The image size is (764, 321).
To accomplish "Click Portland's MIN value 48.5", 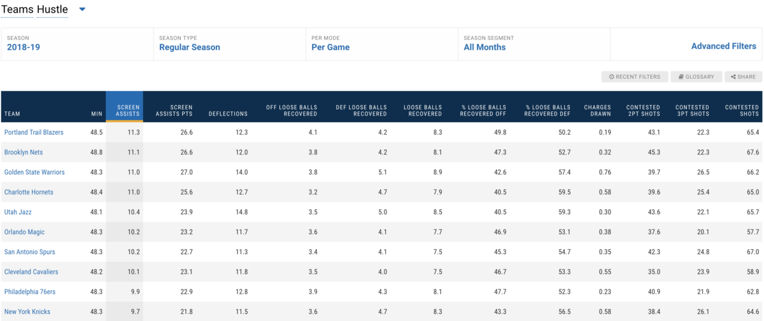I will pyautogui.click(x=96, y=132).
